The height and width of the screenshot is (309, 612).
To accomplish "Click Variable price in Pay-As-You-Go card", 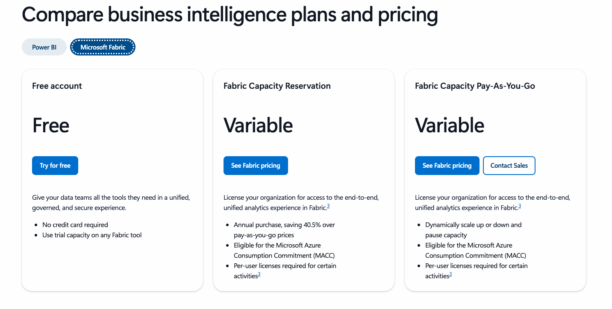I will coord(450,125).
